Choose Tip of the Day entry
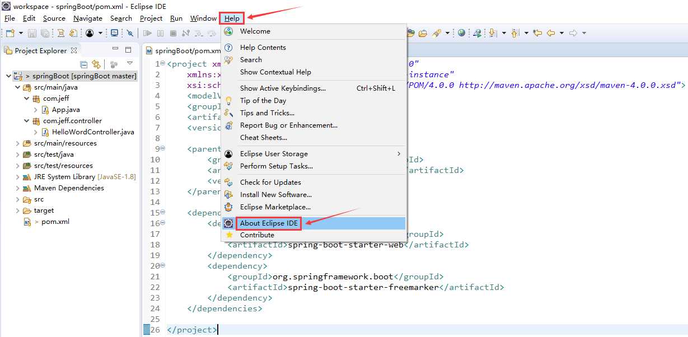The width and height of the screenshot is (688, 337). (x=313, y=101)
